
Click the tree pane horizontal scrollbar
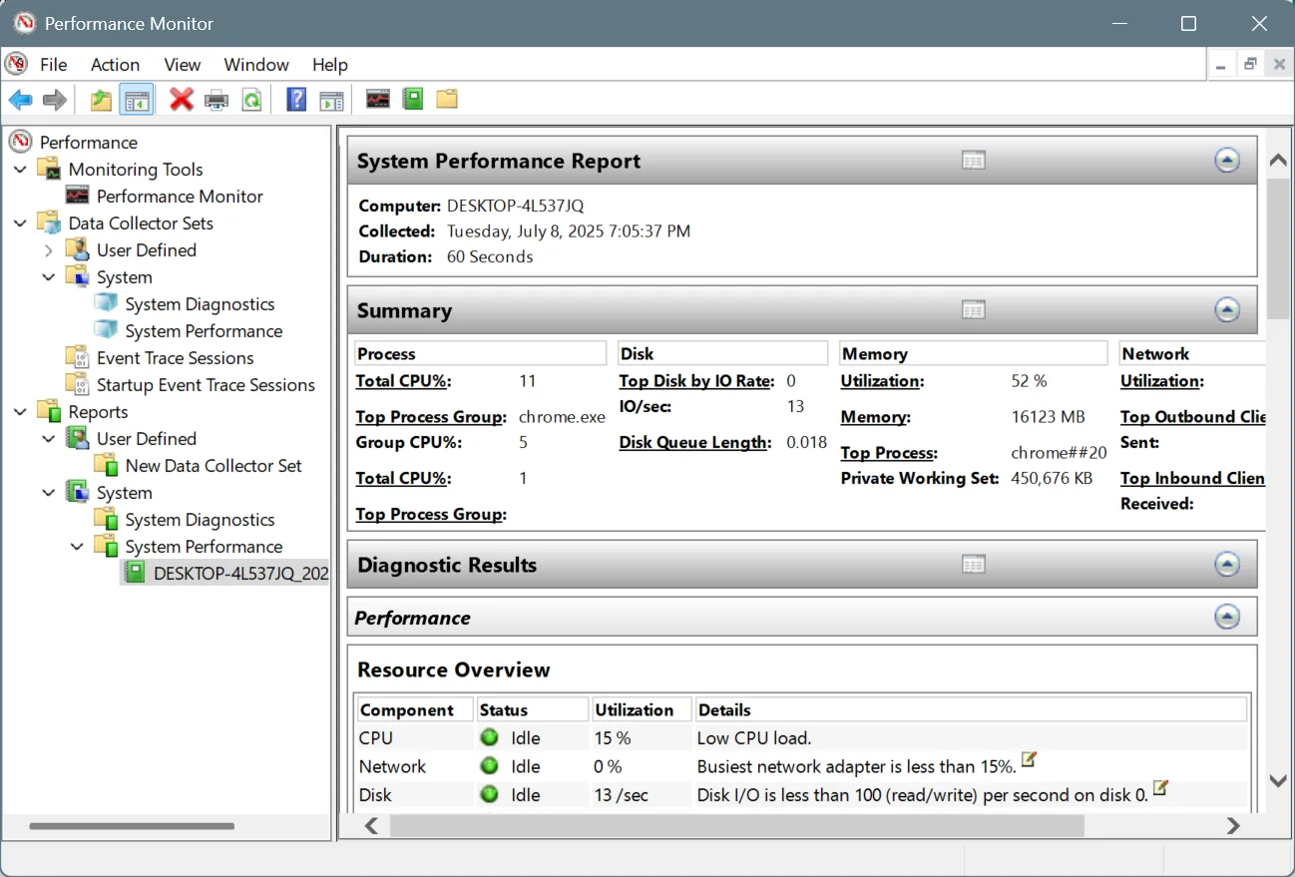(132, 826)
